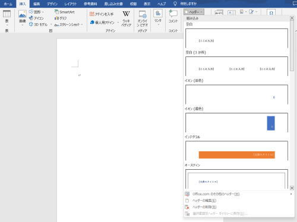Open the comments pane from title bar icon
The height and width of the screenshot is (222, 297).
(x=295, y=4)
